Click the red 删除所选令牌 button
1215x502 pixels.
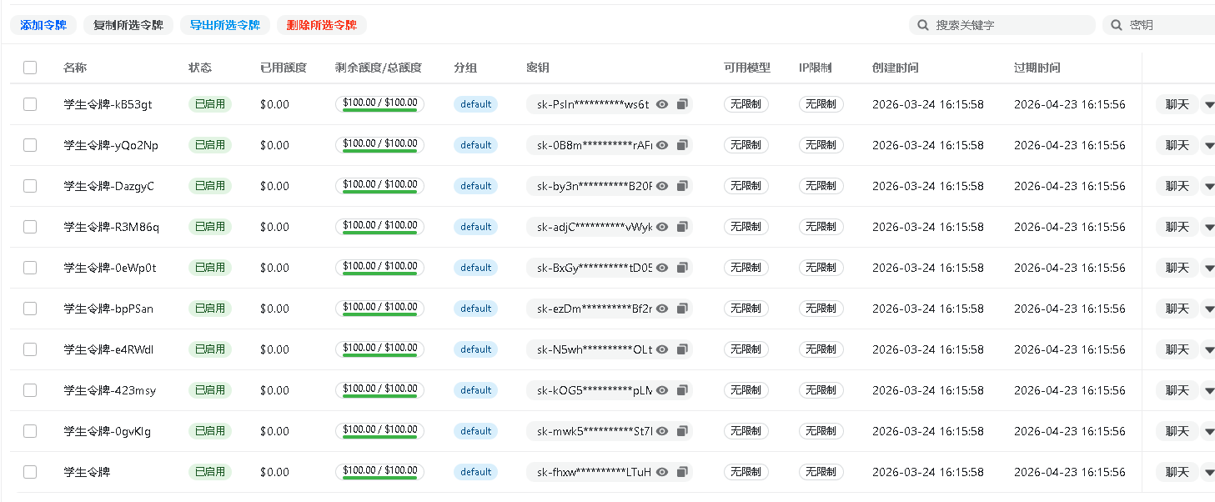[x=321, y=25]
